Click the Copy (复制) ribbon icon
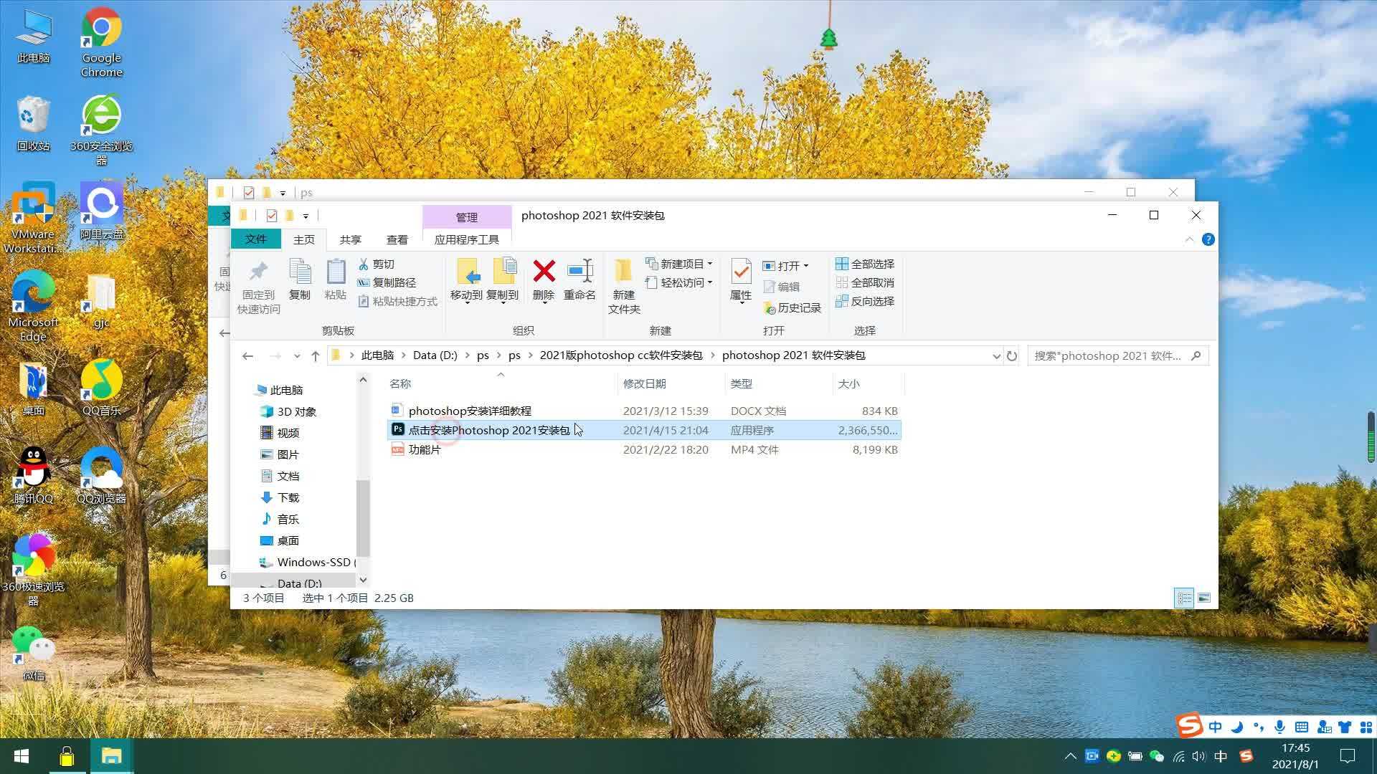Viewport: 1377px width, 774px height. pos(300,279)
